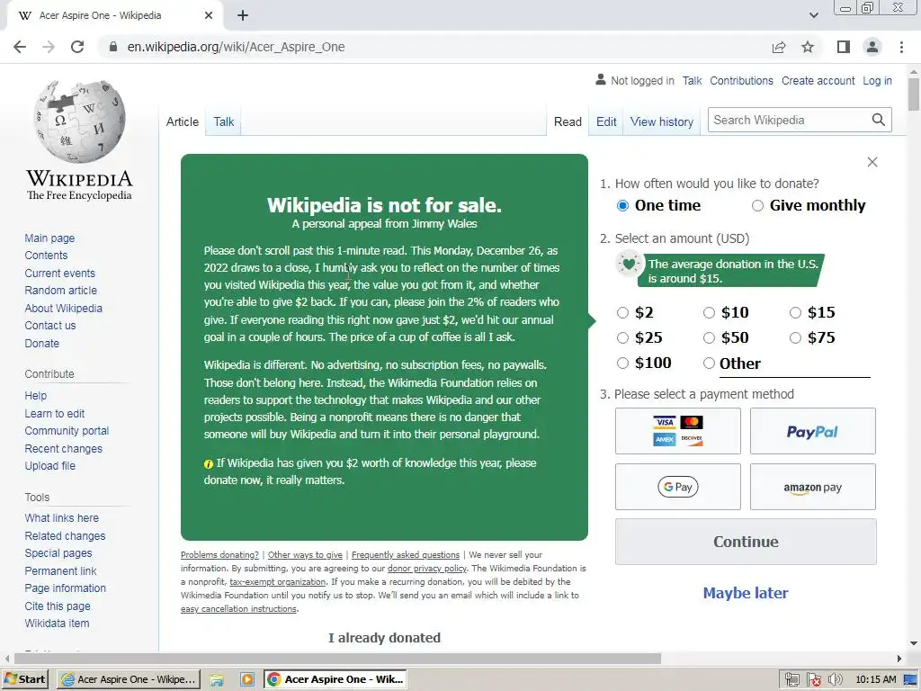
Task: Open the browser side panel icon
Action: 844,47
